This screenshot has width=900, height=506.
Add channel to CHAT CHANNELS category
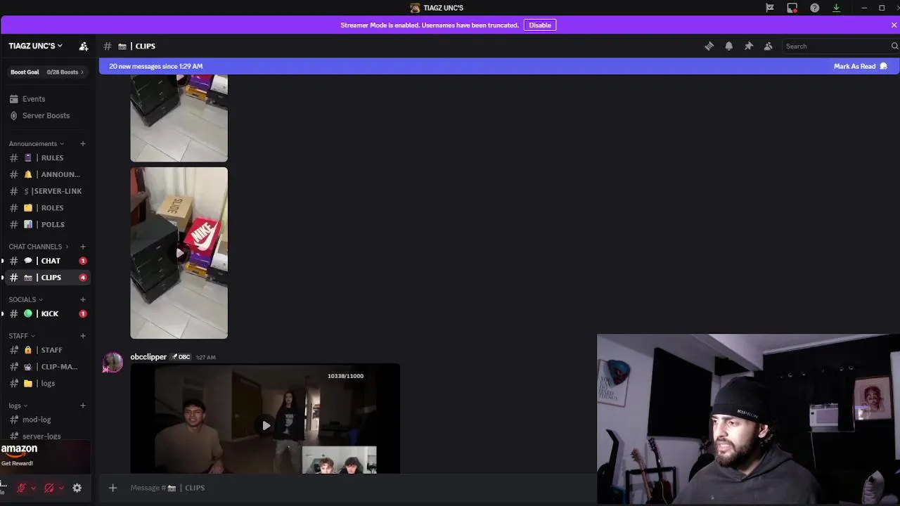pos(83,247)
